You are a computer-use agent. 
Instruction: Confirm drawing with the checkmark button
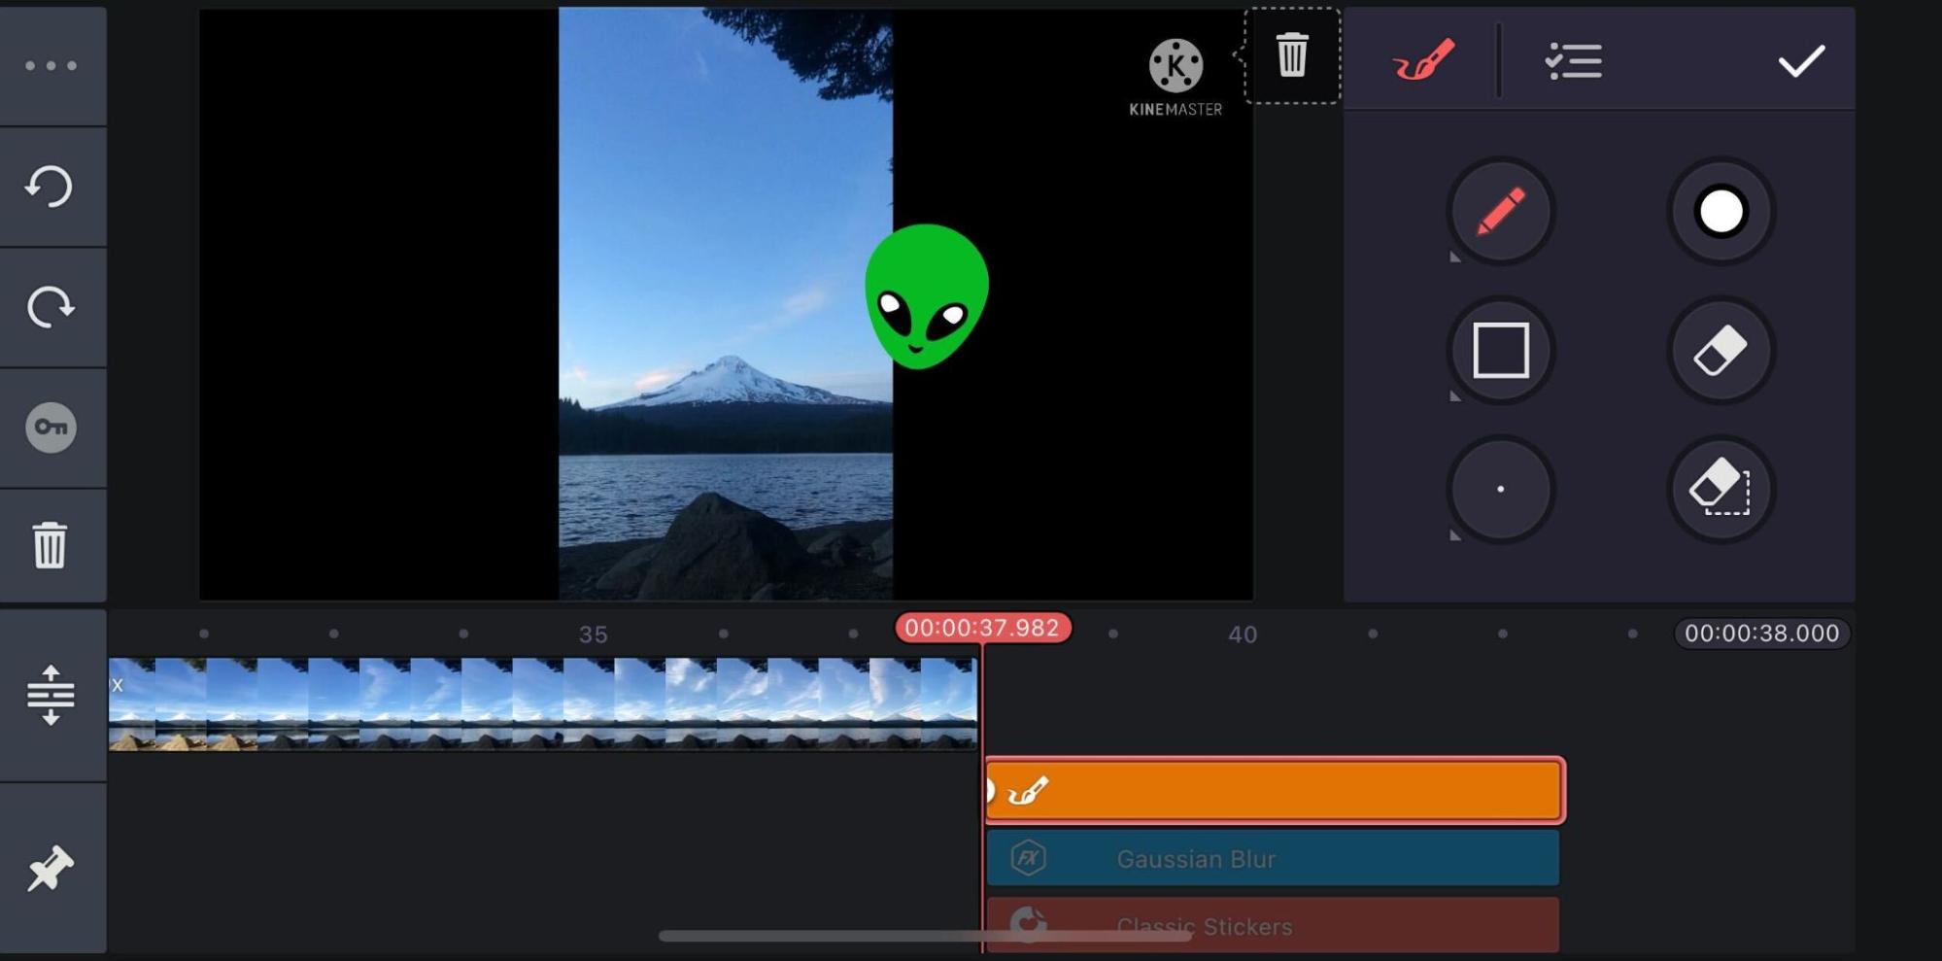1800,60
